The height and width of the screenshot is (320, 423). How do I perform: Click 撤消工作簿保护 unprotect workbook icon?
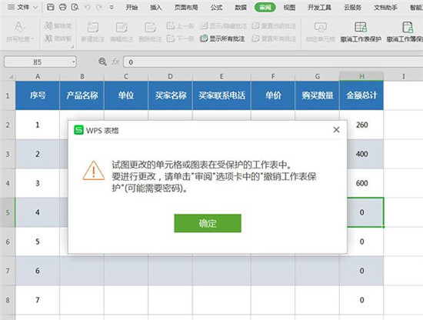[408, 27]
